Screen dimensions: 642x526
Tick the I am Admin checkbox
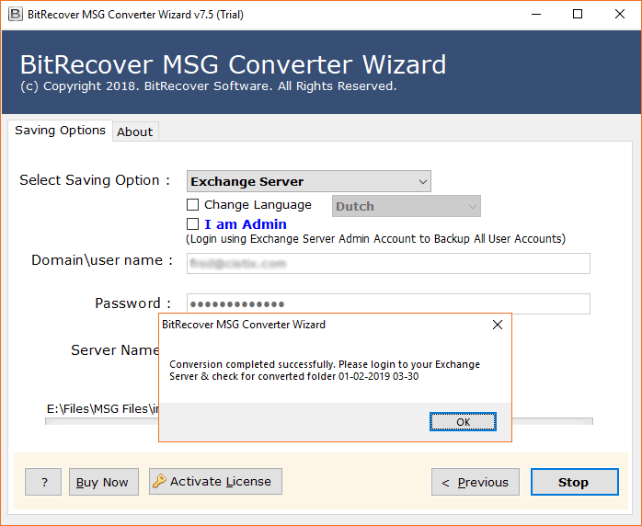click(193, 224)
